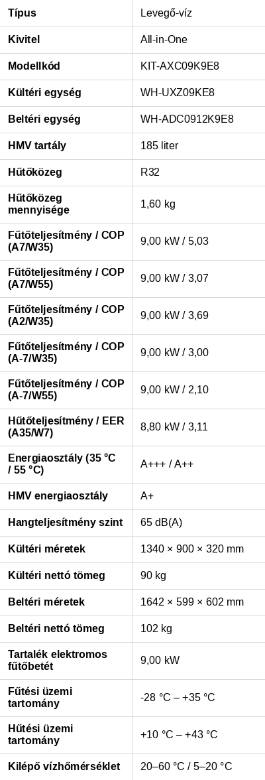Click the outdoor unit value WH-UXZ09KE8
This screenshot has height=780, width=265.
tap(178, 93)
